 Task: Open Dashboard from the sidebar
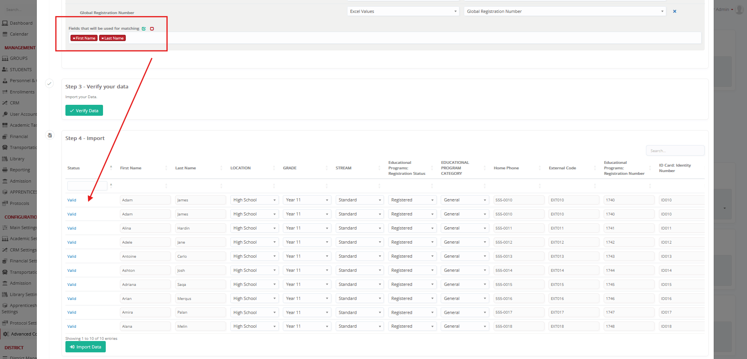pyautogui.click(x=21, y=23)
